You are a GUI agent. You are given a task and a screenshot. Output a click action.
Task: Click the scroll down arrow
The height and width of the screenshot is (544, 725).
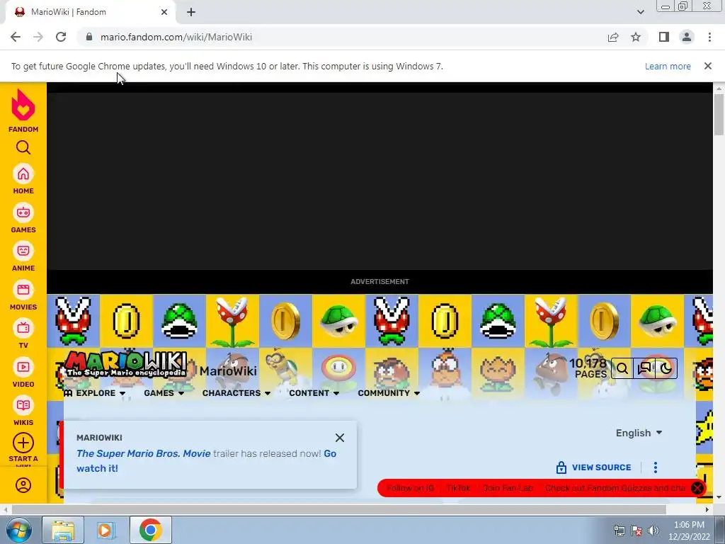point(719,498)
